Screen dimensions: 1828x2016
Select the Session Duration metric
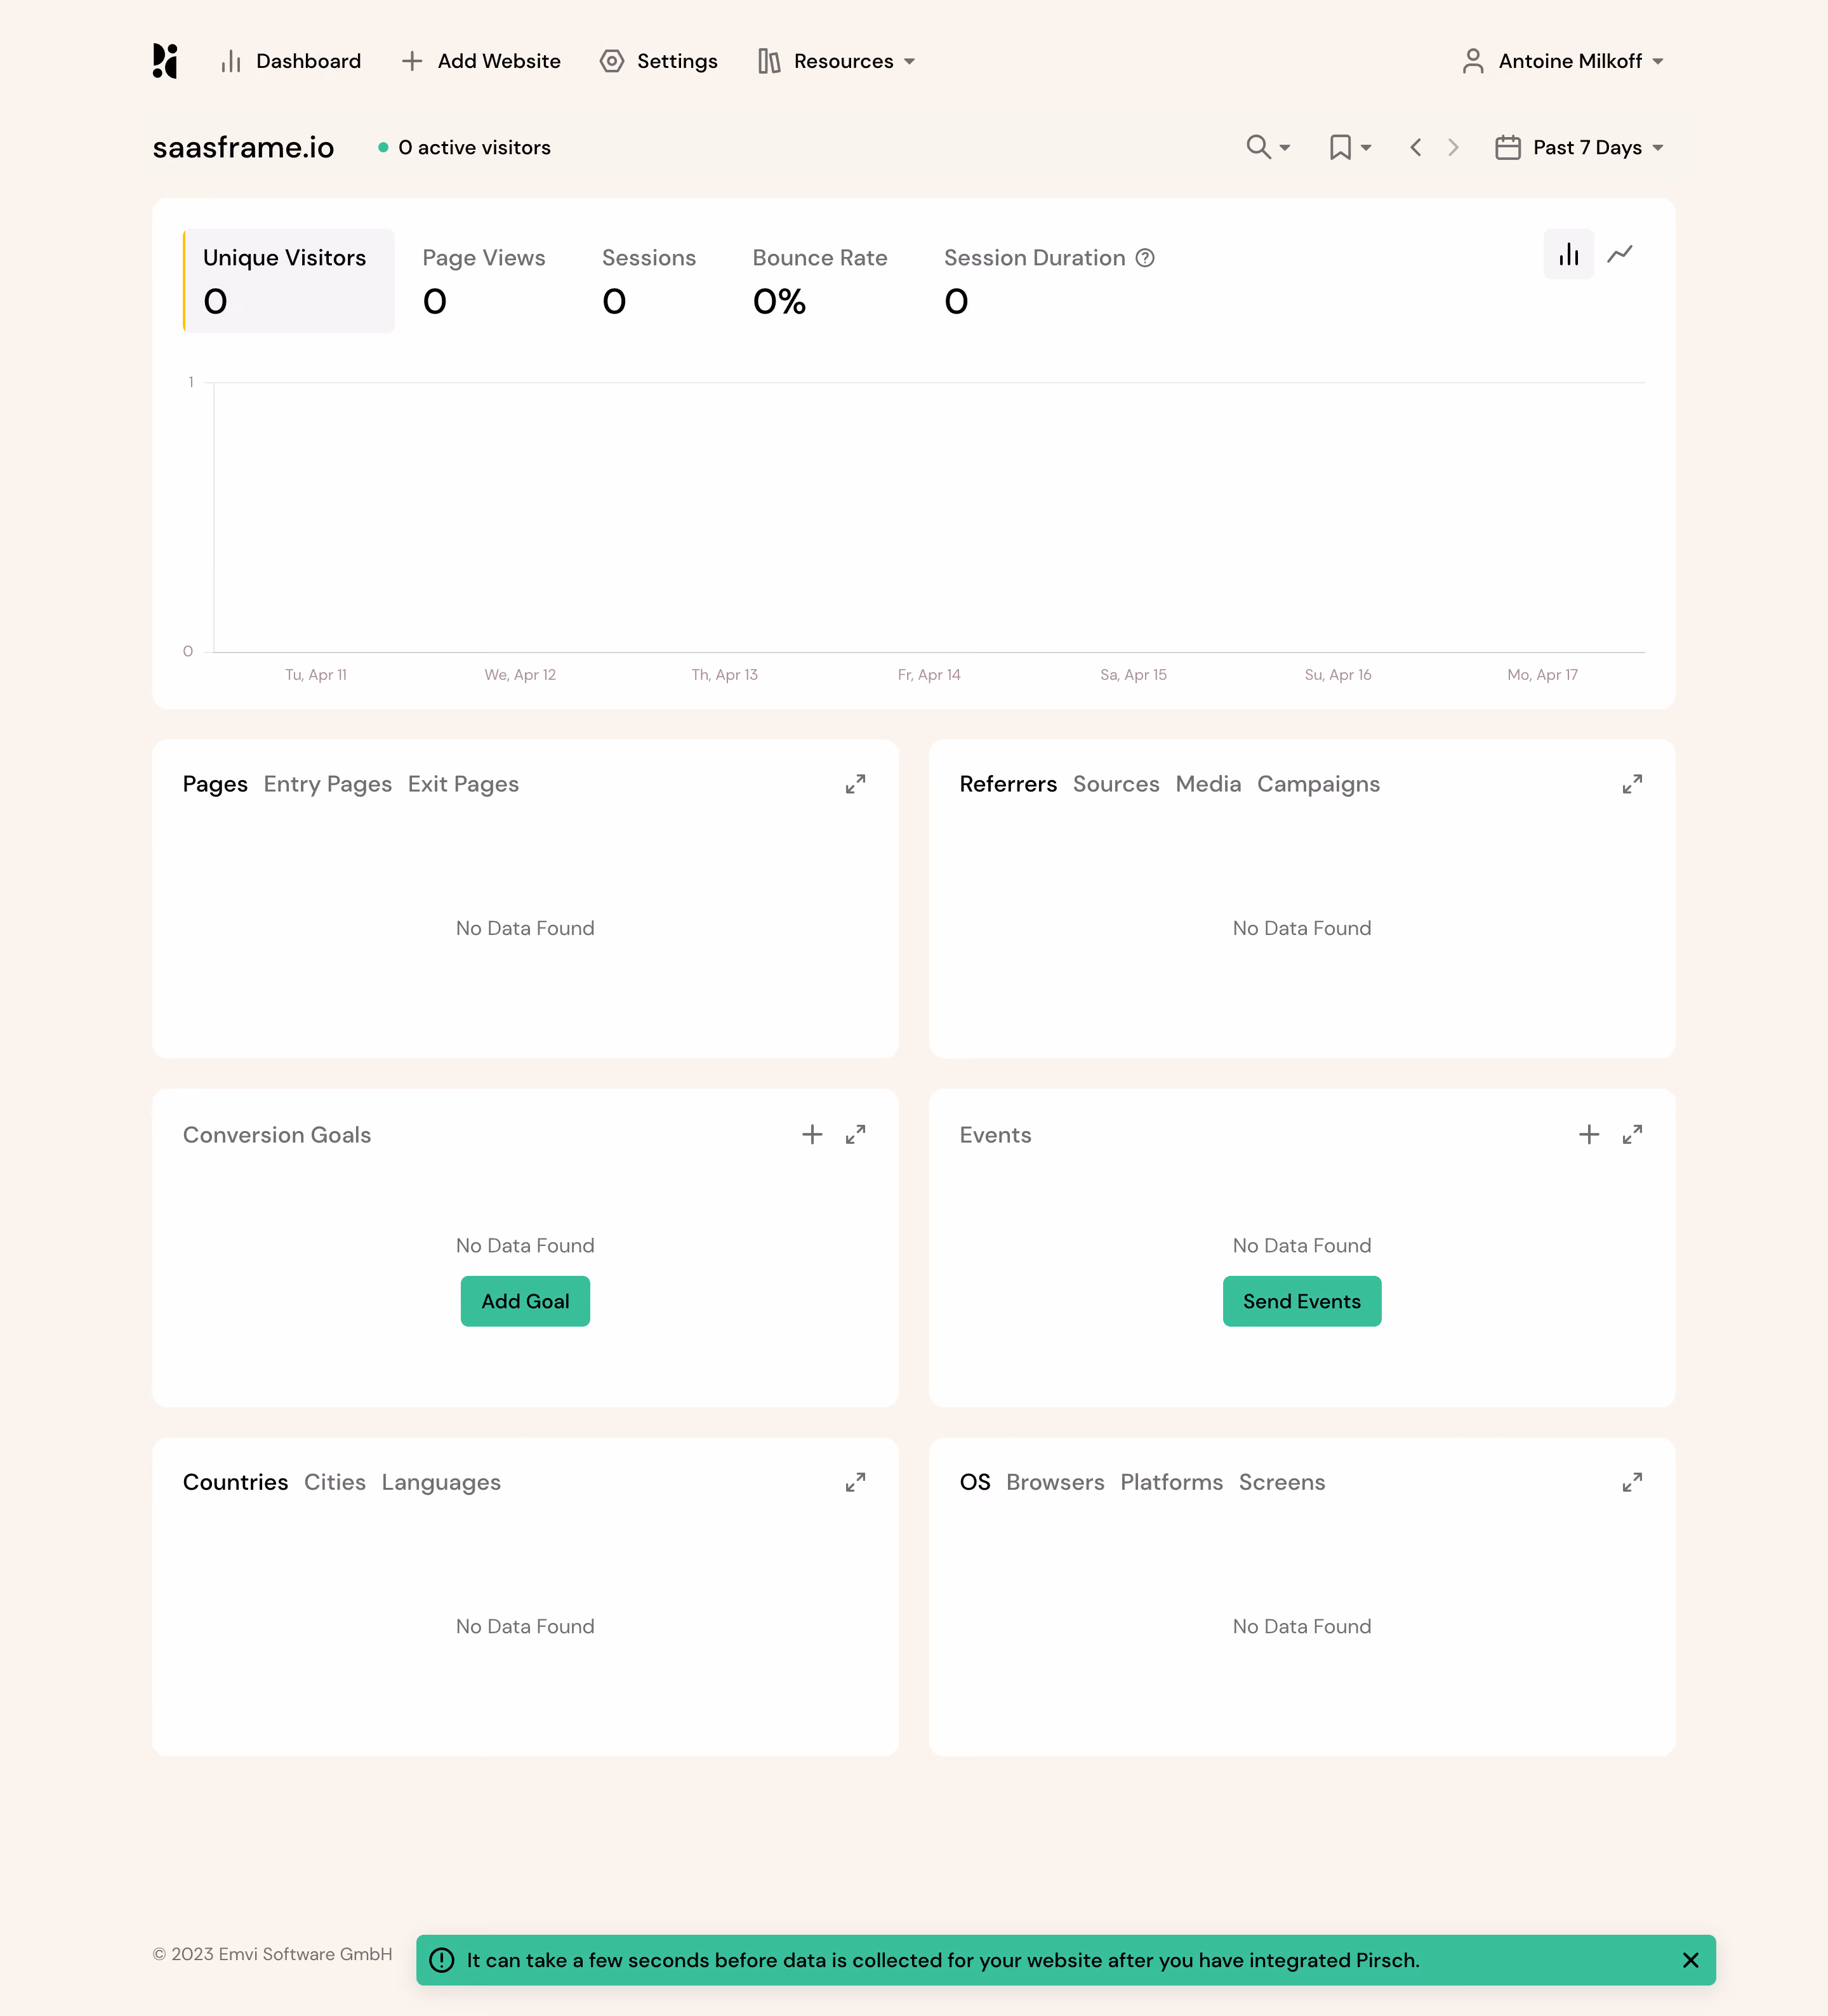pyautogui.click(x=1048, y=281)
